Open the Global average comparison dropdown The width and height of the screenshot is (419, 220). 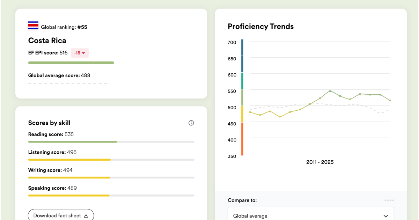point(311,214)
